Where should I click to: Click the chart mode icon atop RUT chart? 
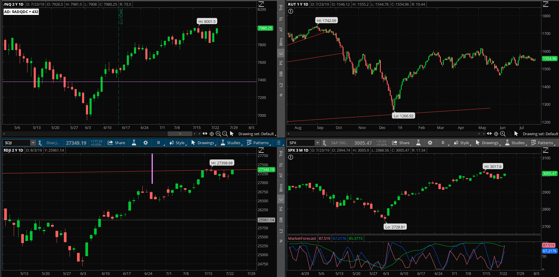click(x=546, y=4)
